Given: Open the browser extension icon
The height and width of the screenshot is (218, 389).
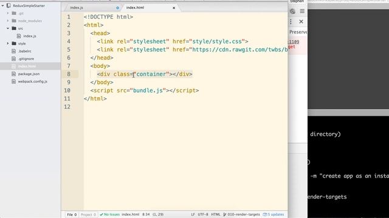Looking at the screenshot, I should point(293,11).
